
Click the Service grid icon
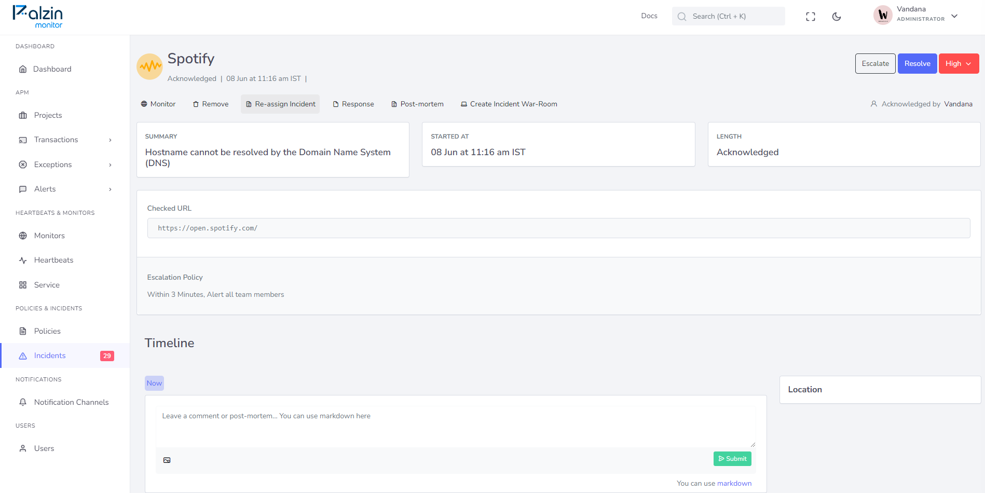point(23,285)
